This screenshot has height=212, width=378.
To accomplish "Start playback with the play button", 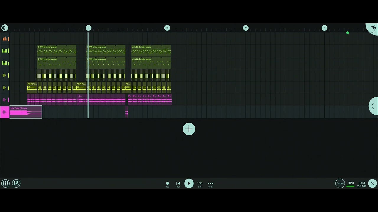I will [189, 183].
